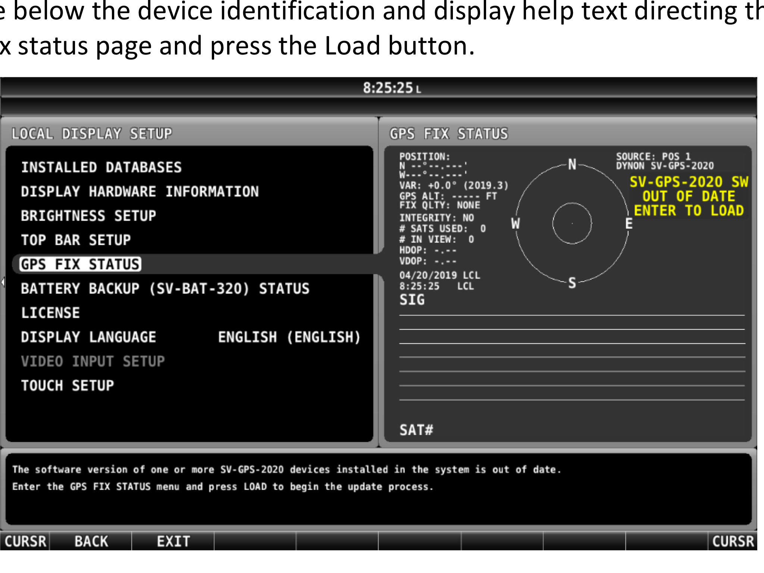Click the E marker on satellite sky plot
This screenshot has height=573, width=764.
tap(629, 223)
